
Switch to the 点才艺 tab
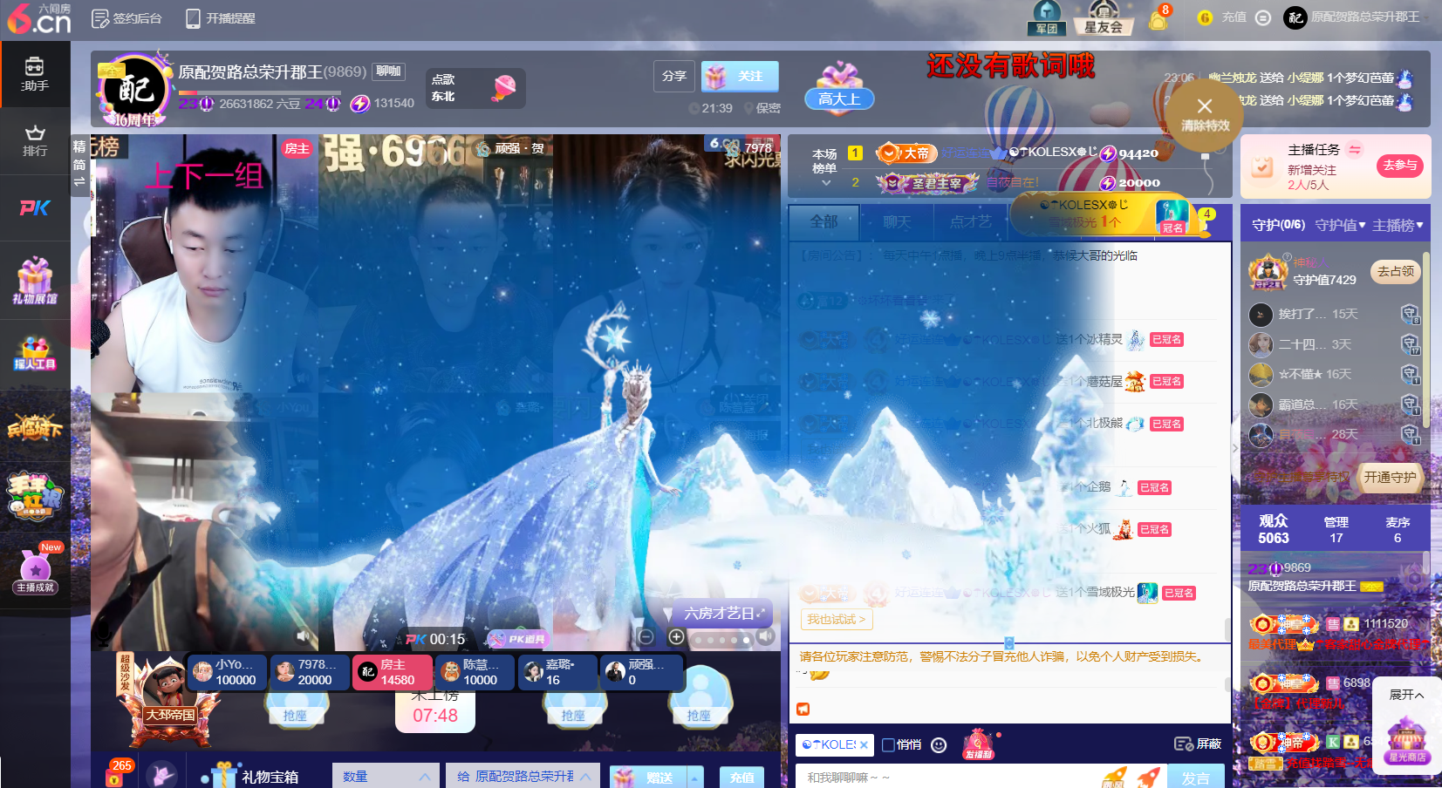[x=970, y=222]
